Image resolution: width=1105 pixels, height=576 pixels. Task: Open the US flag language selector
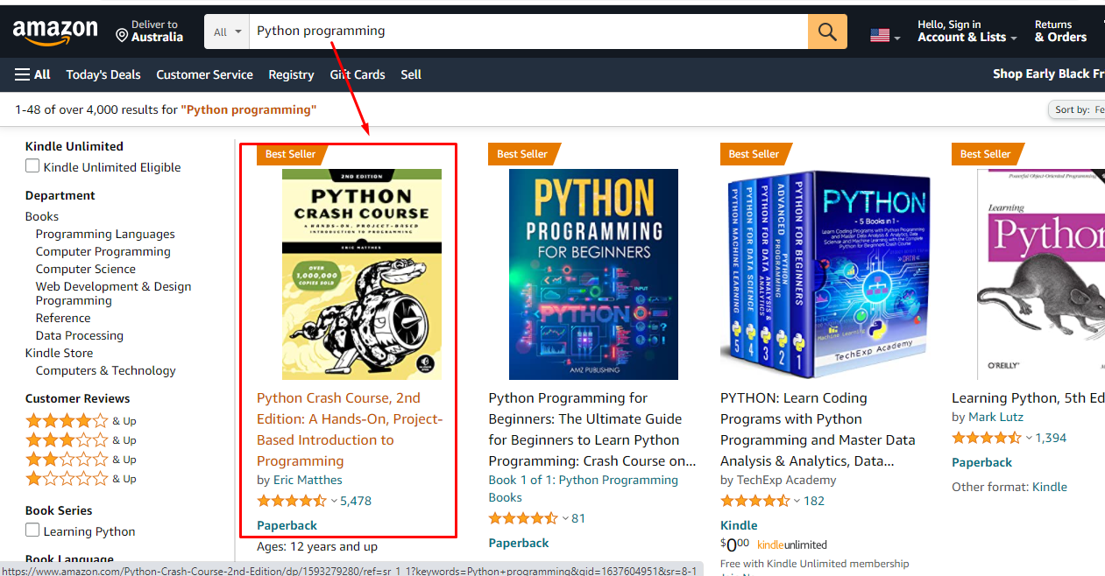tap(884, 35)
